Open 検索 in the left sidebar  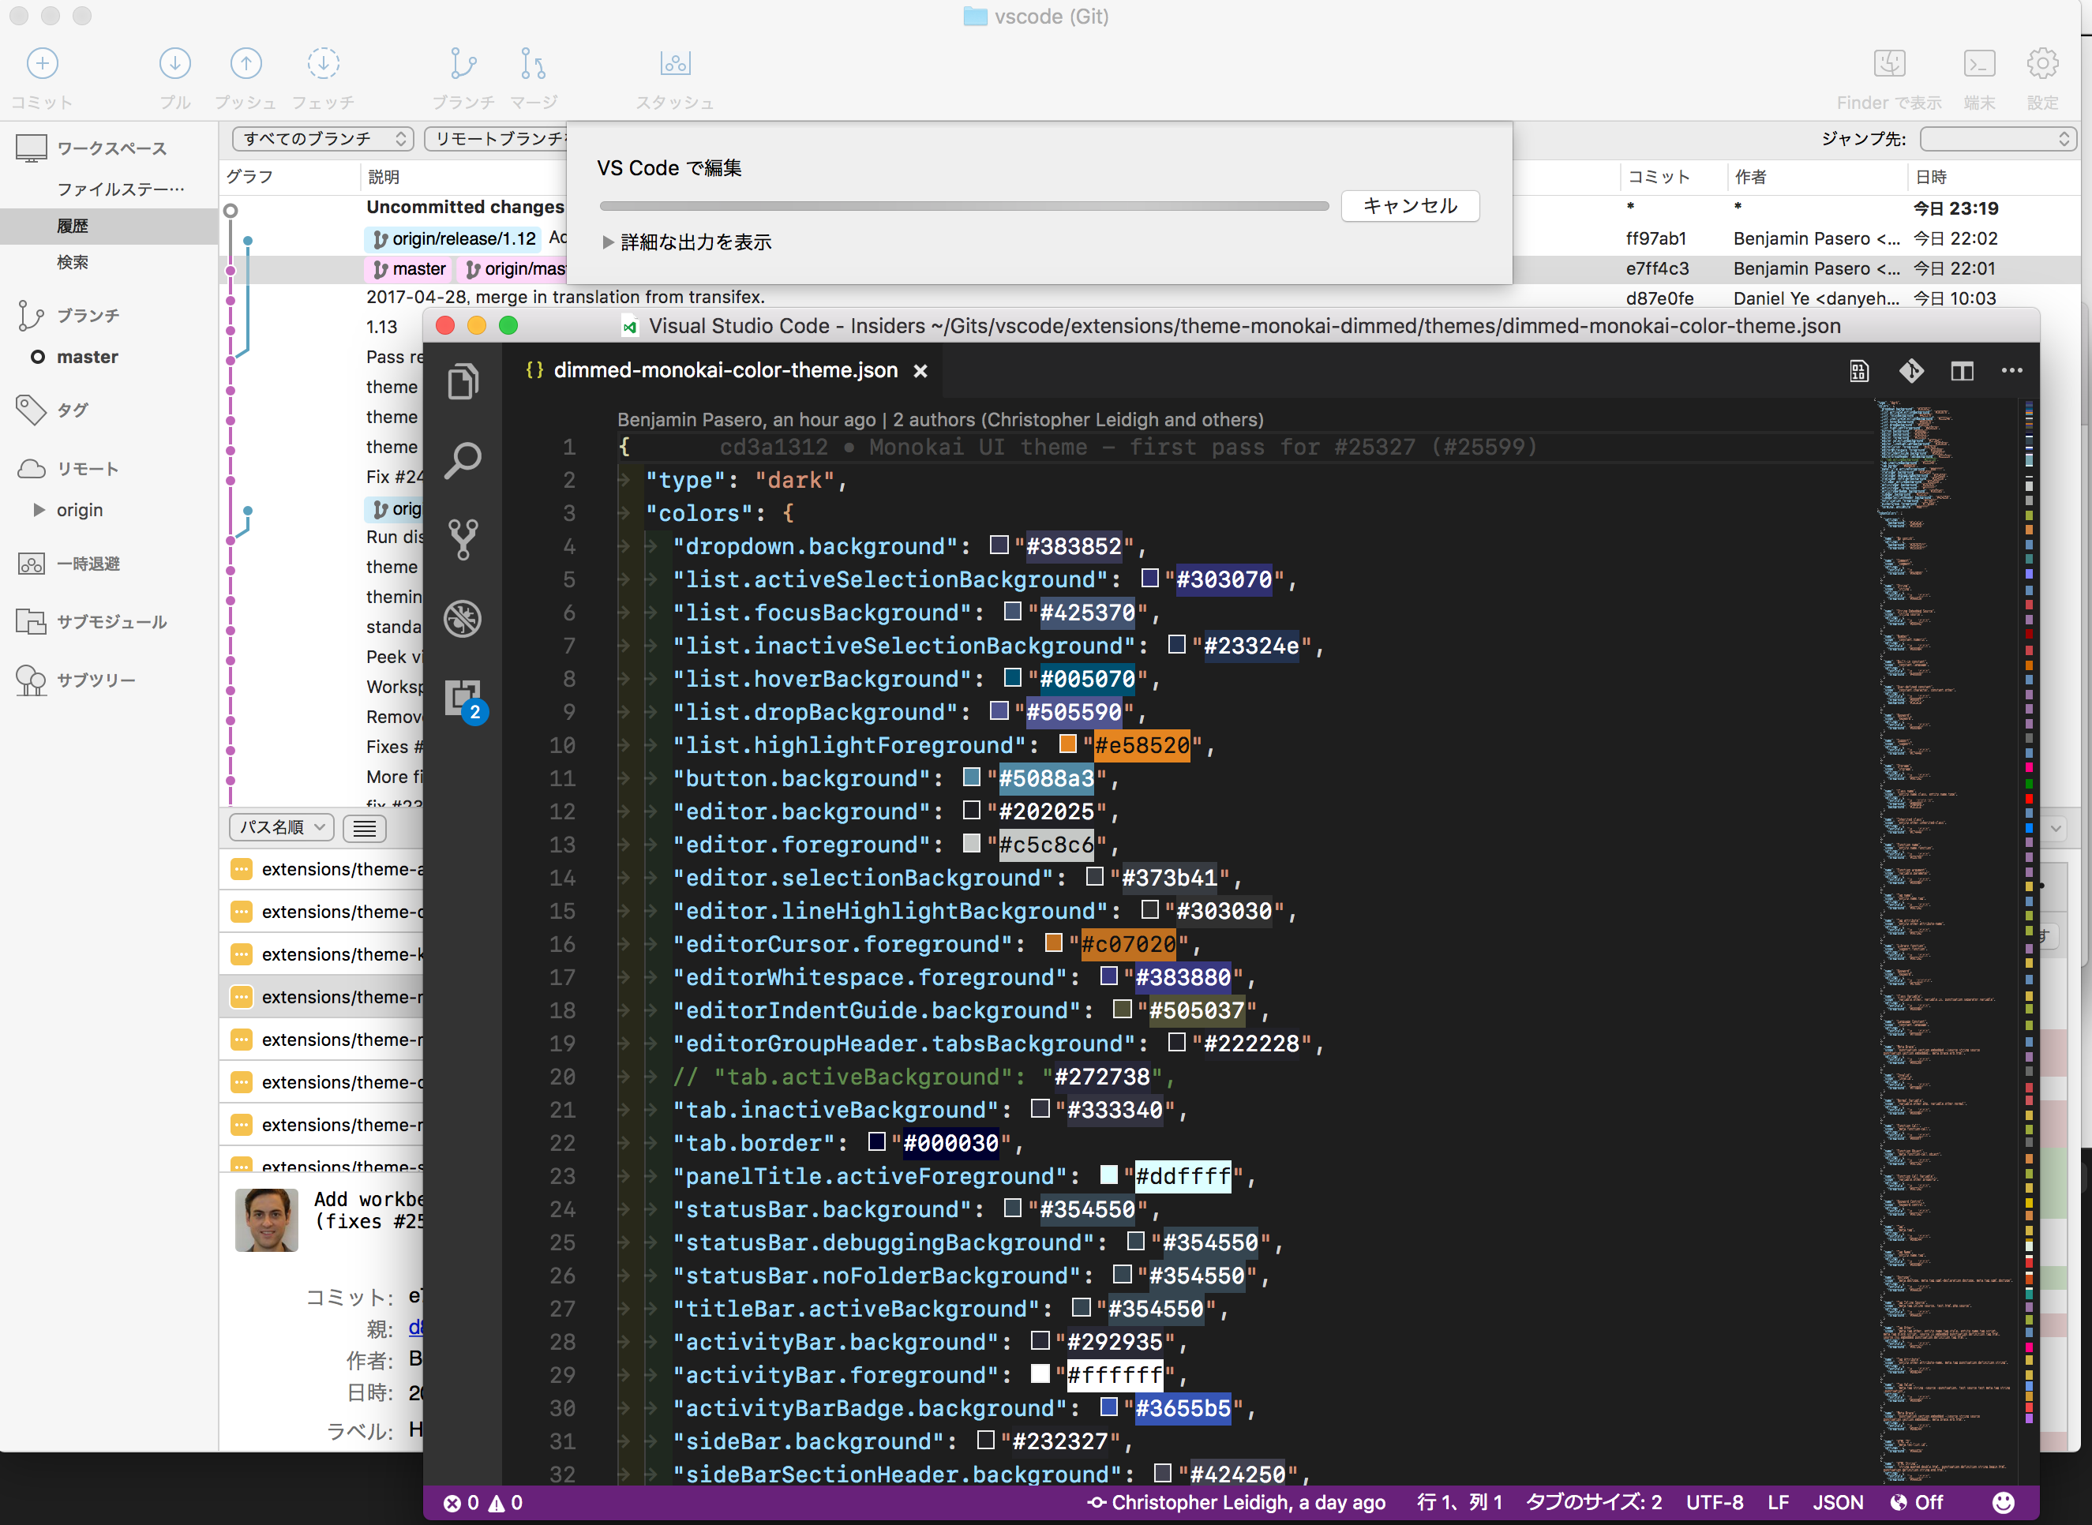(72, 261)
